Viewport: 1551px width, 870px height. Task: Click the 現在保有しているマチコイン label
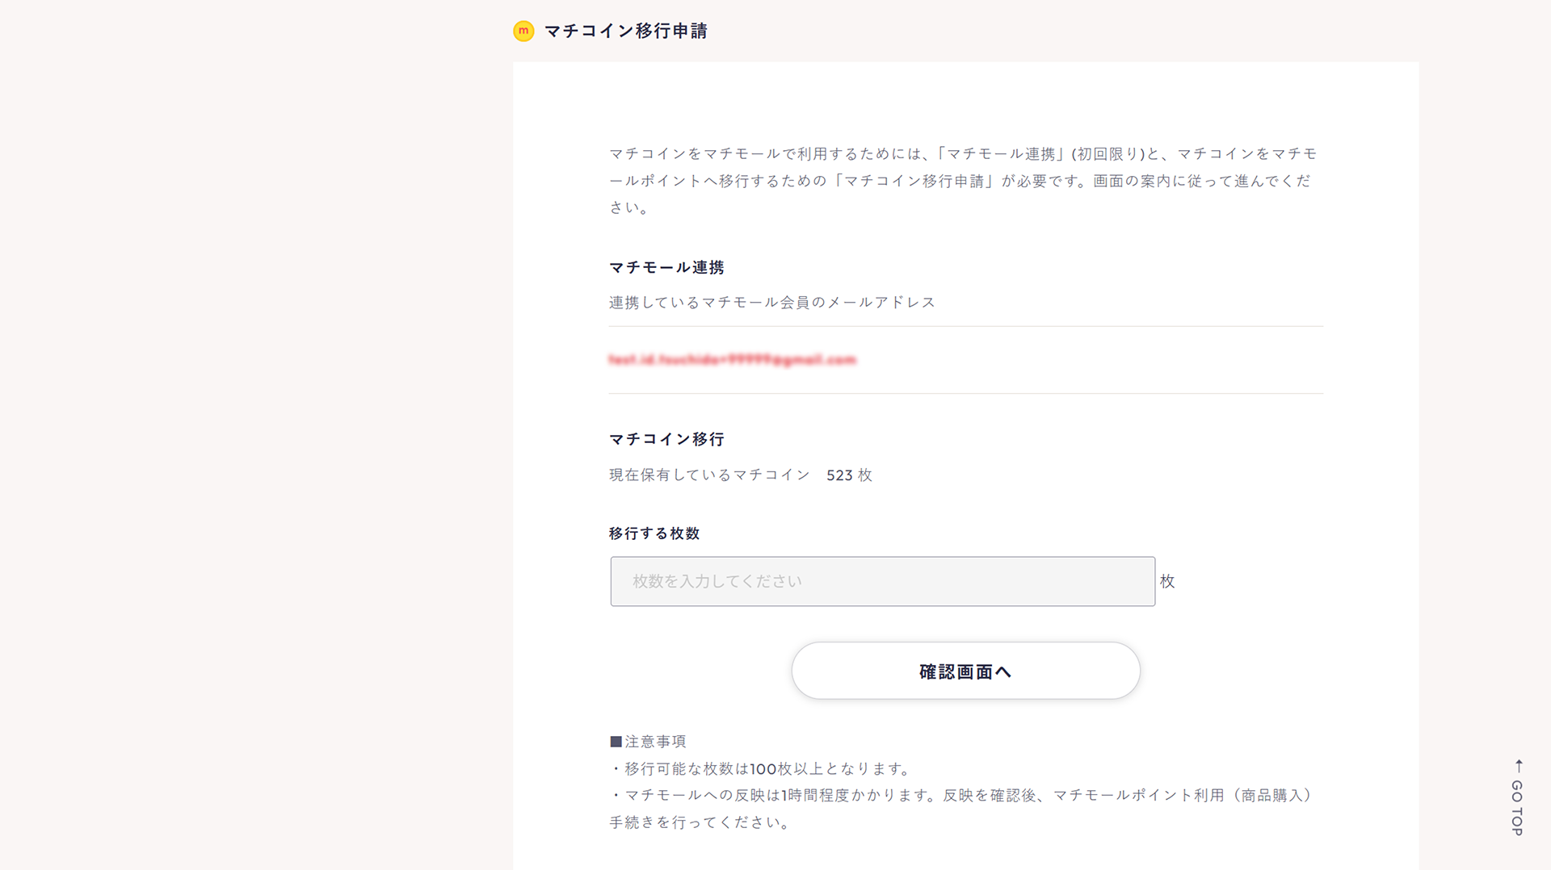coord(708,475)
